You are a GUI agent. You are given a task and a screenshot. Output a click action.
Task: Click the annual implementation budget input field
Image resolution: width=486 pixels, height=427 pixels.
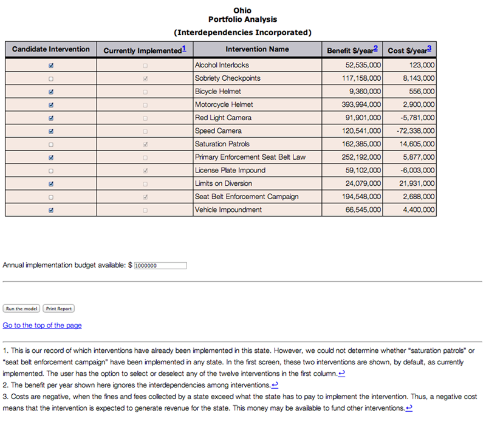coord(160,265)
